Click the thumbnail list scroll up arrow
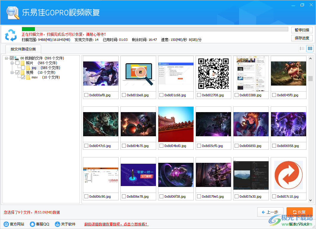The width and height of the screenshot is (316, 229). [x=310, y=58]
